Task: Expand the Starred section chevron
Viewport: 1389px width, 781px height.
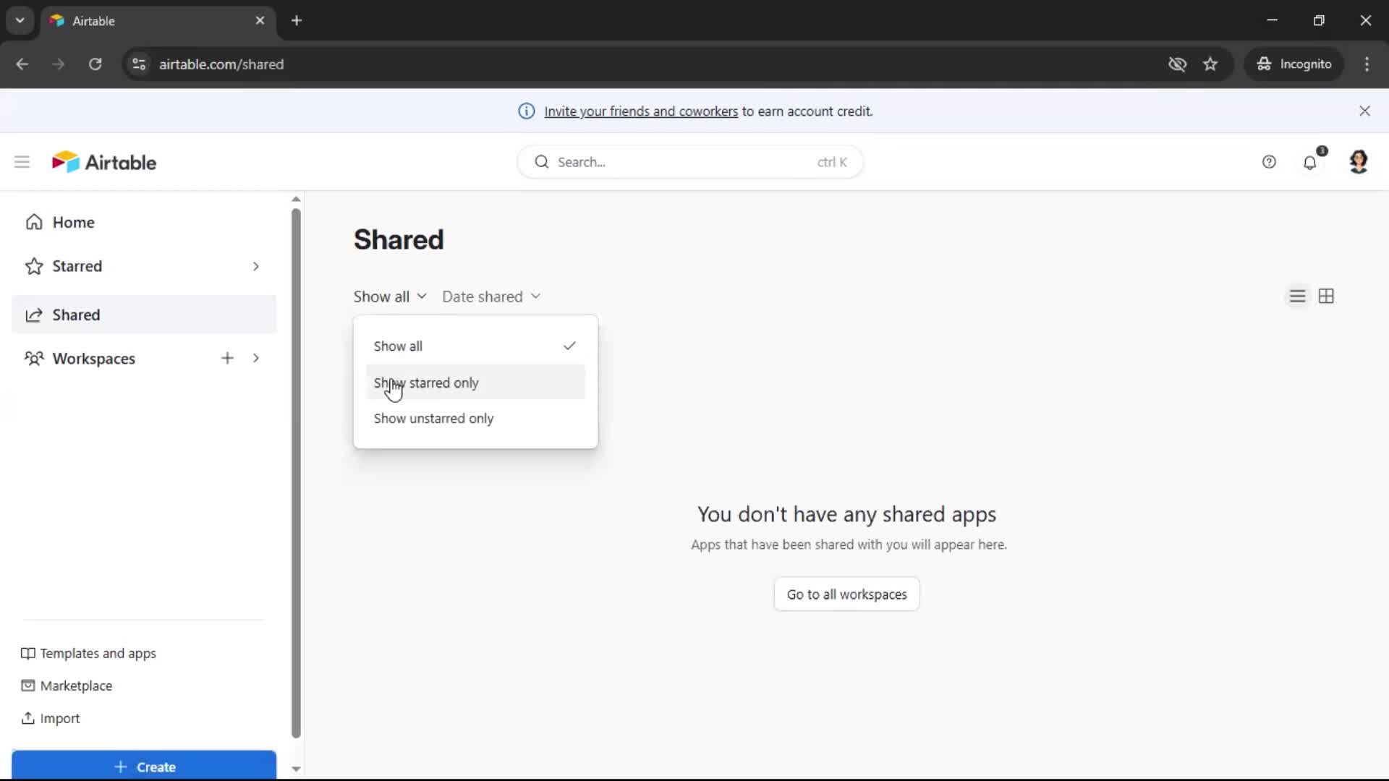Action: tap(255, 266)
